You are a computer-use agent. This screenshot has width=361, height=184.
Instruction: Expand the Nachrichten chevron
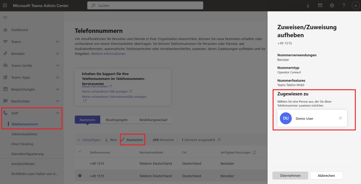pyautogui.click(x=57, y=101)
